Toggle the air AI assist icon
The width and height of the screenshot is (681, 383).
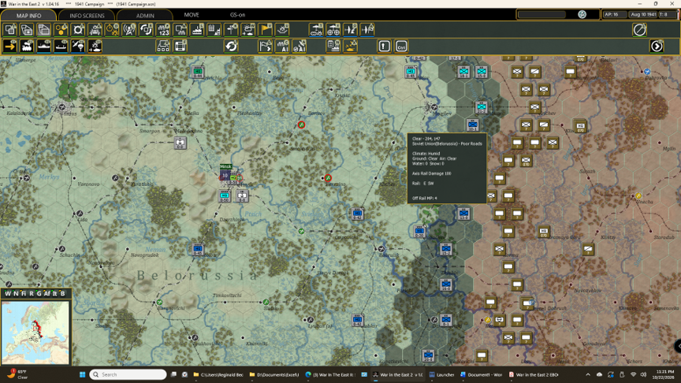(300, 46)
